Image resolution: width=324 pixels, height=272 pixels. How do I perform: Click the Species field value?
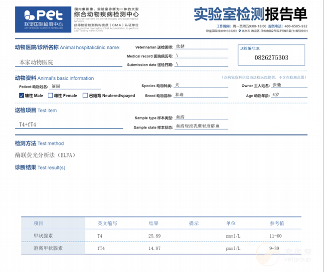(x=200, y=86)
